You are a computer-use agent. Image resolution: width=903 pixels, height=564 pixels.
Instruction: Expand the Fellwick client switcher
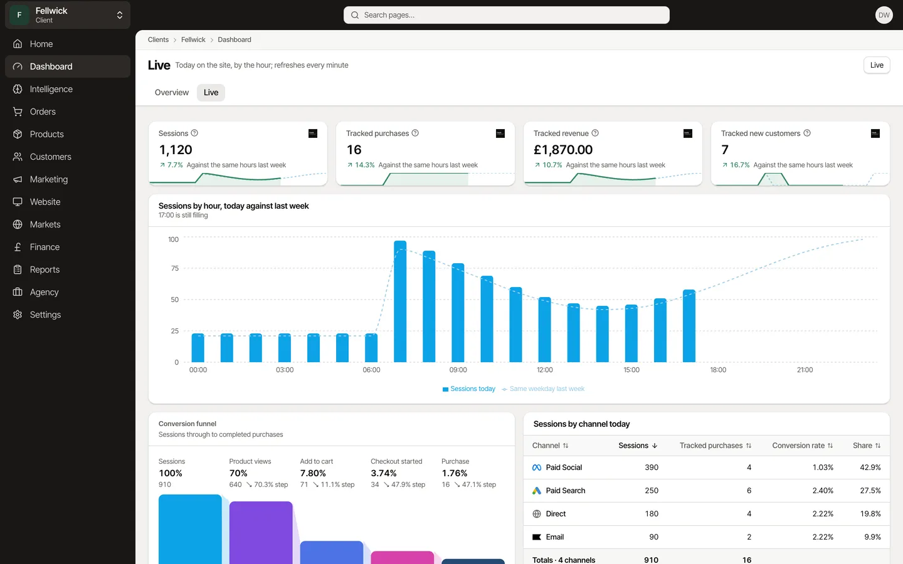point(68,15)
